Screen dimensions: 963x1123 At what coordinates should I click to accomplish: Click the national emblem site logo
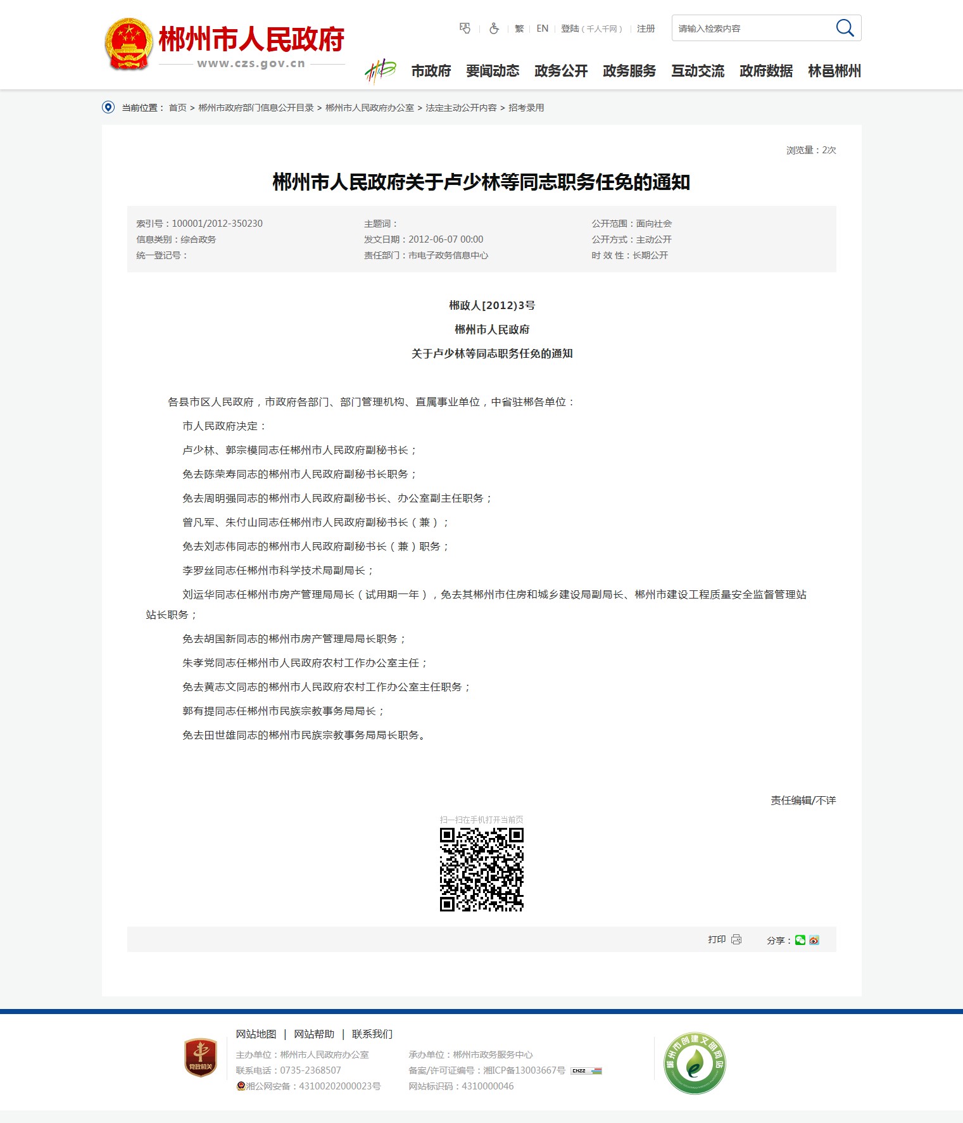[x=129, y=44]
